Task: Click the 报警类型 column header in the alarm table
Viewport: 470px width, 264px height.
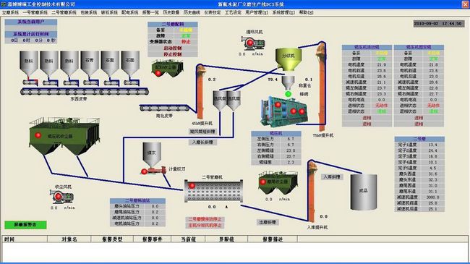Action: click(x=112, y=239)
